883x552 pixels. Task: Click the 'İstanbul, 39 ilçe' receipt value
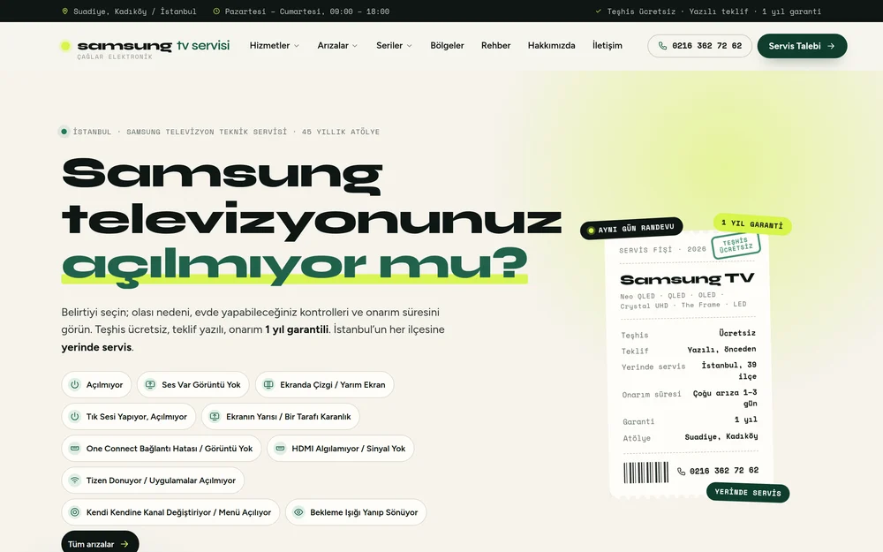point(728,371)
